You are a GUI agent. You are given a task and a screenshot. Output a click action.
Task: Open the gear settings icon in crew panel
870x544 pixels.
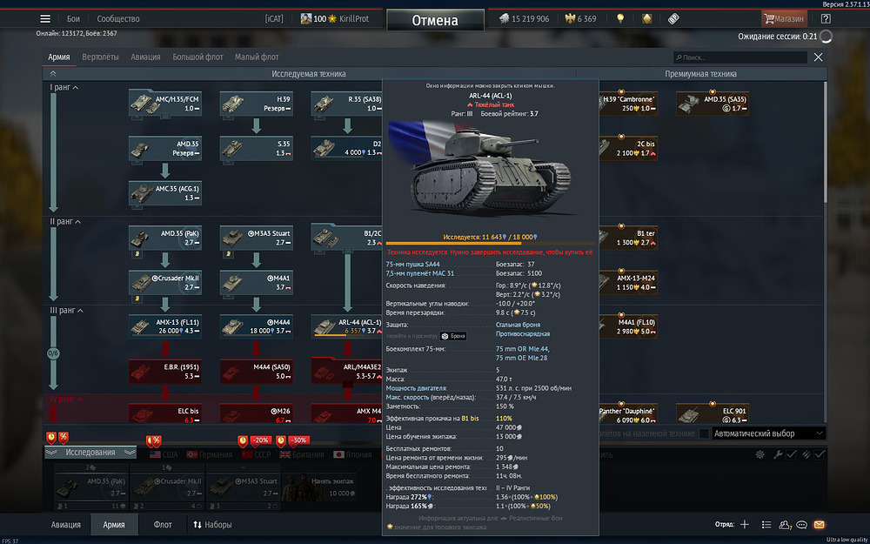tap(760, 454)
